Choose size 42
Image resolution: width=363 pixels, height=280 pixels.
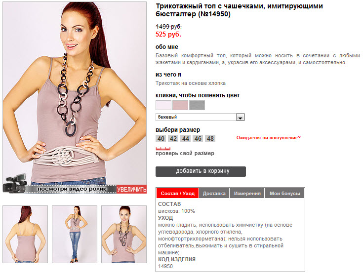click(x=173, y=139)
